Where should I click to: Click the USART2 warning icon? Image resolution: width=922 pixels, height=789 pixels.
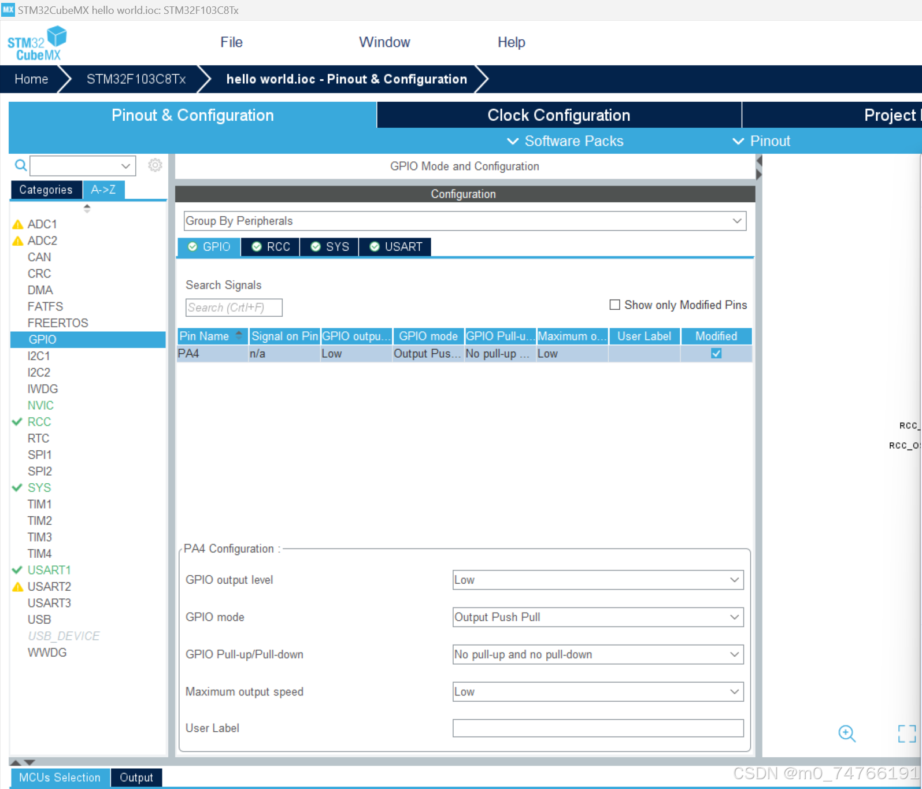[x=18, y=587]
